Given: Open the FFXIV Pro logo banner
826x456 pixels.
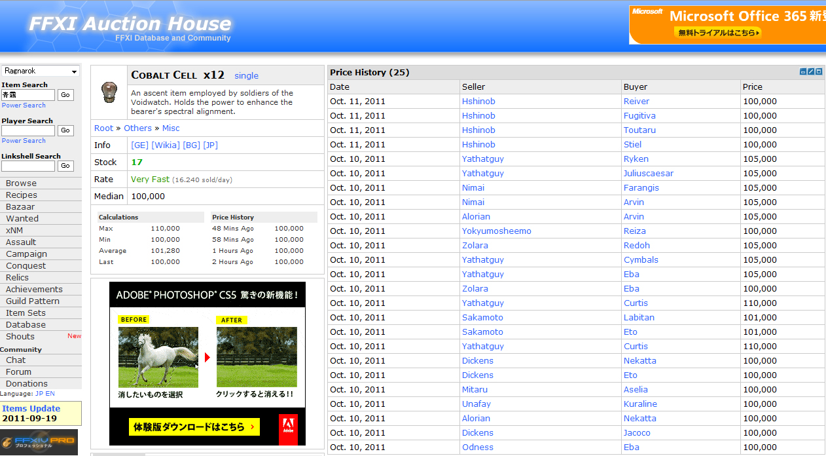Looking at the screenshot, I should point(39,442).
